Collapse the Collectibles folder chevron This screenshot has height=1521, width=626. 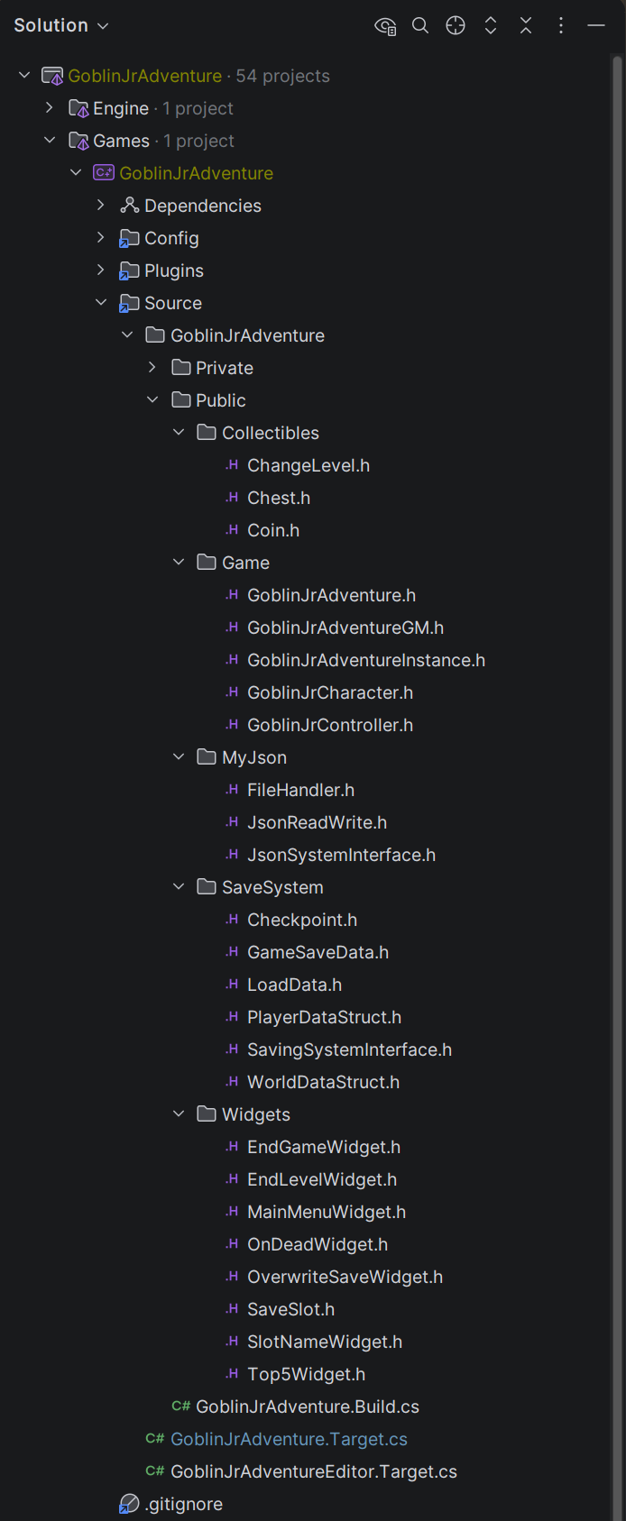pyautogui.click(x=179, y=432)
